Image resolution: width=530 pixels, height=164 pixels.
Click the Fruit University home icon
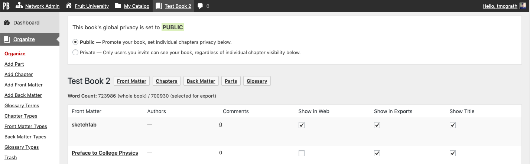(69, 6)
